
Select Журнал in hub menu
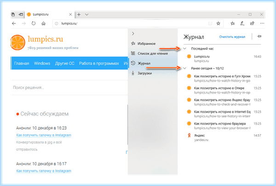coord(153,63)
